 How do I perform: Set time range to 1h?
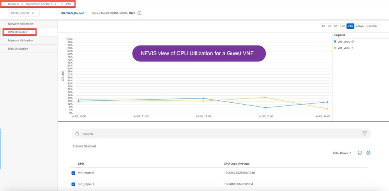323,26
